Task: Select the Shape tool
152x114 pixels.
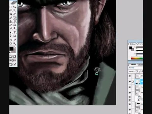Action: (15, 36)
